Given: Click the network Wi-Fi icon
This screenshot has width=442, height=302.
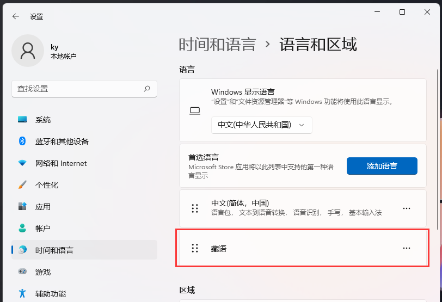Looking at the screenshot, I should coord(22,163).
